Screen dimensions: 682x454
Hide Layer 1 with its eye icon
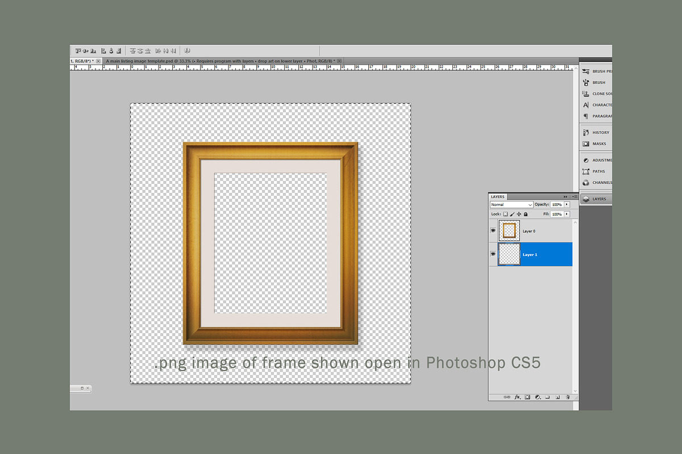(x=493, y=254)
